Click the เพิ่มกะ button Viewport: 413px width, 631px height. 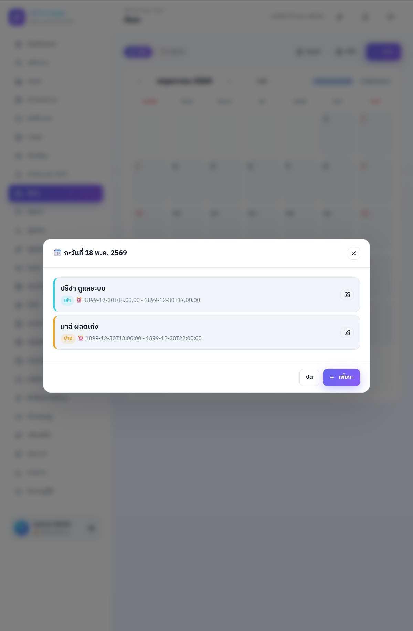click(341, 377)
